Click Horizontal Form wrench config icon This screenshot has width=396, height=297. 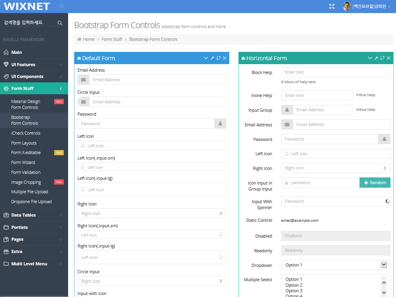376,58
